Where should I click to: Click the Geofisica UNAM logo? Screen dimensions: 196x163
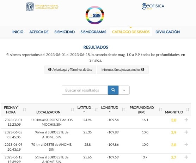[x=153, y=6]
